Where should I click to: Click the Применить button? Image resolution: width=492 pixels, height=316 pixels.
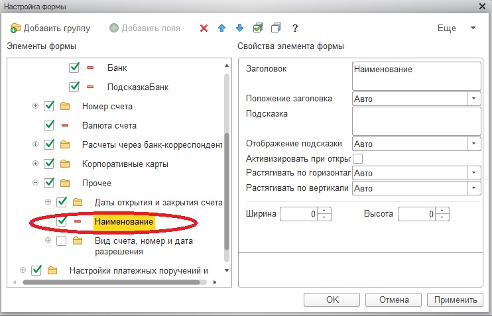[455, 299]
